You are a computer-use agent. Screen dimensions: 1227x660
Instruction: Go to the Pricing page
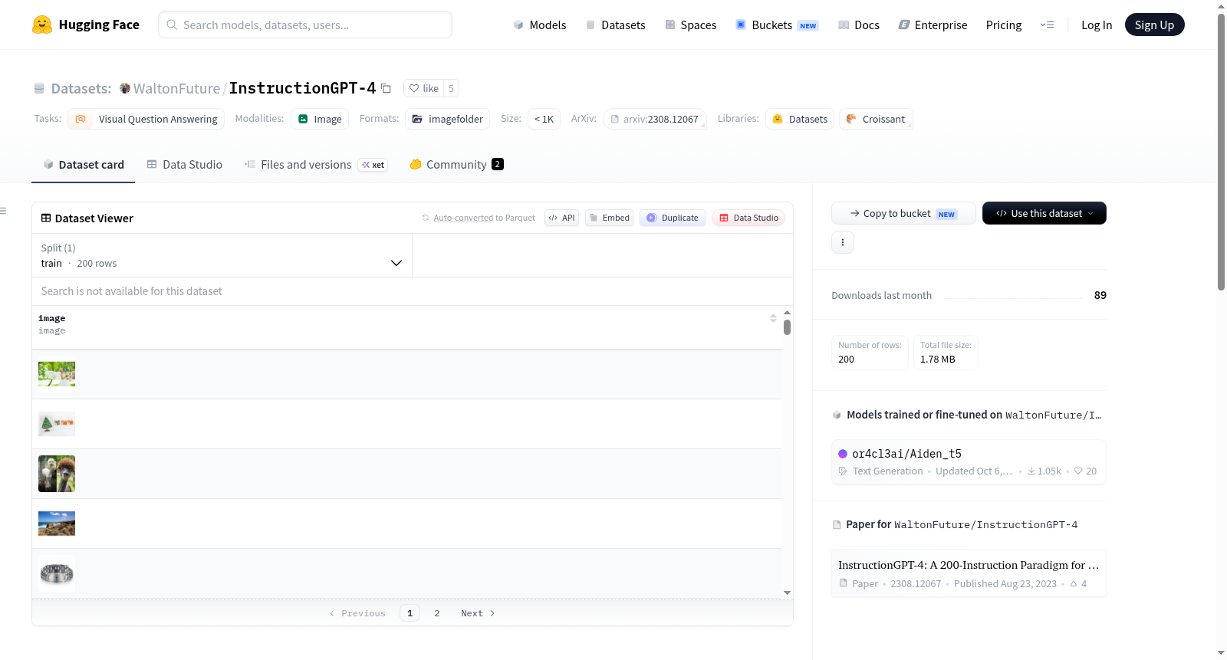tap(1004, 25)
